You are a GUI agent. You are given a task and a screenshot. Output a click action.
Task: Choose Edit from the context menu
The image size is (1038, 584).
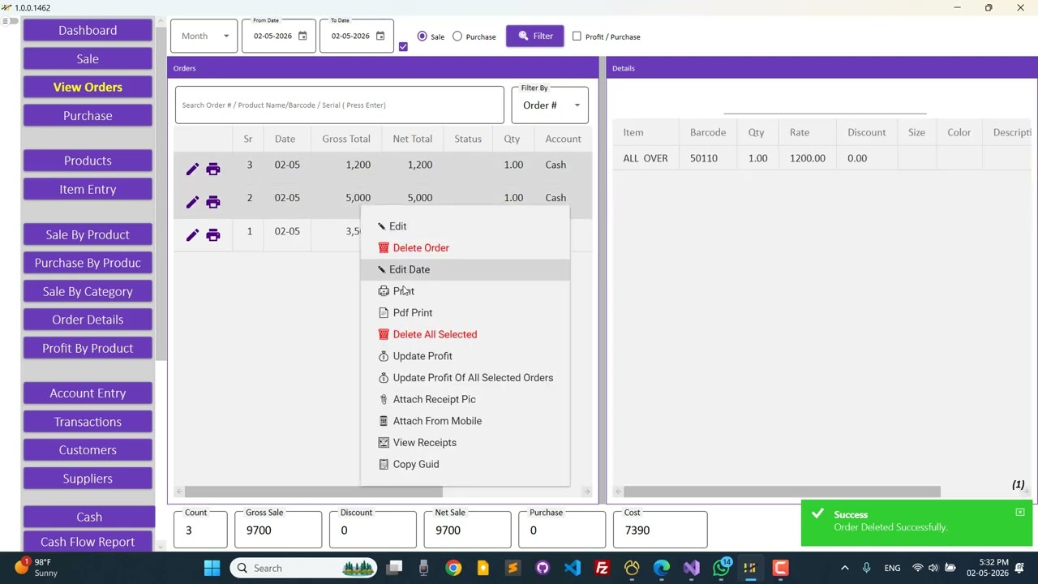click(465, 226)
